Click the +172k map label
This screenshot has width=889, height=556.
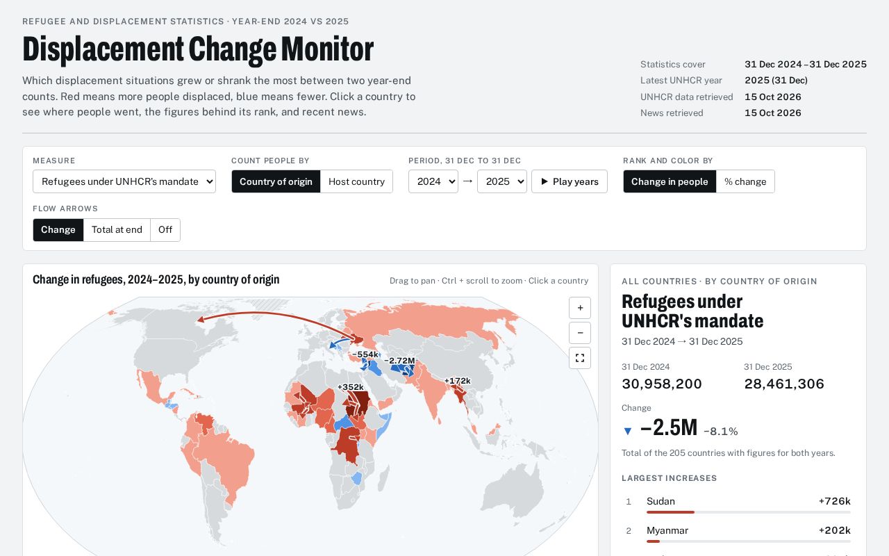coord(457,380)
